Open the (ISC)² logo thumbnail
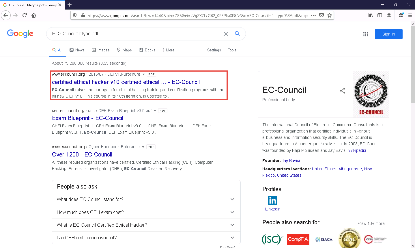The height and width of the screenshot is (248, 415). pyautogui.click(x=272, y=239)
